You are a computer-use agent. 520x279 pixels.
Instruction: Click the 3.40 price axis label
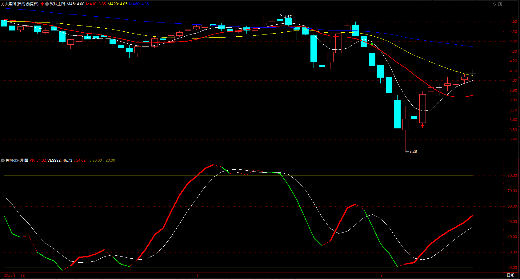[513, 139]
